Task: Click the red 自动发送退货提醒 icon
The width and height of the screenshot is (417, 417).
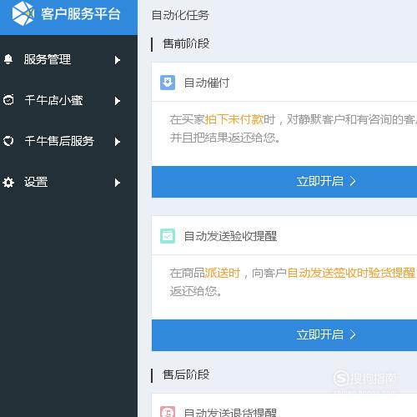Action: (x=168, y=412)
